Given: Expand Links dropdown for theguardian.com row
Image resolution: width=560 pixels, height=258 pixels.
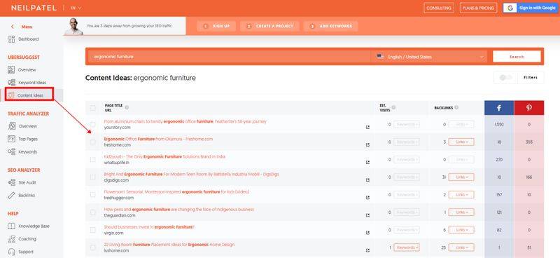Looking at the screenshot, I should click(461, 212).
